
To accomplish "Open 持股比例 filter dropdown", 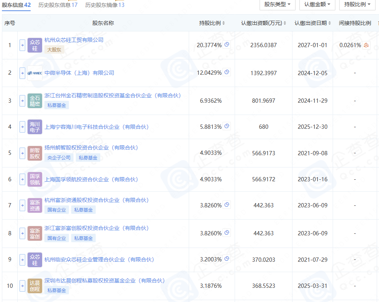I will click(357, 4).
